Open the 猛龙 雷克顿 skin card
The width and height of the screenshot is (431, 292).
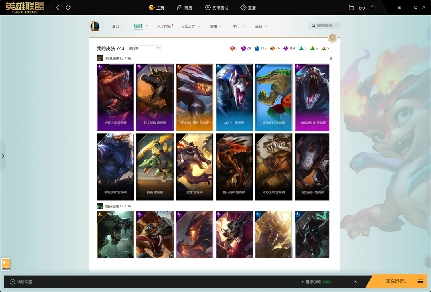click(x=195, y=167)
